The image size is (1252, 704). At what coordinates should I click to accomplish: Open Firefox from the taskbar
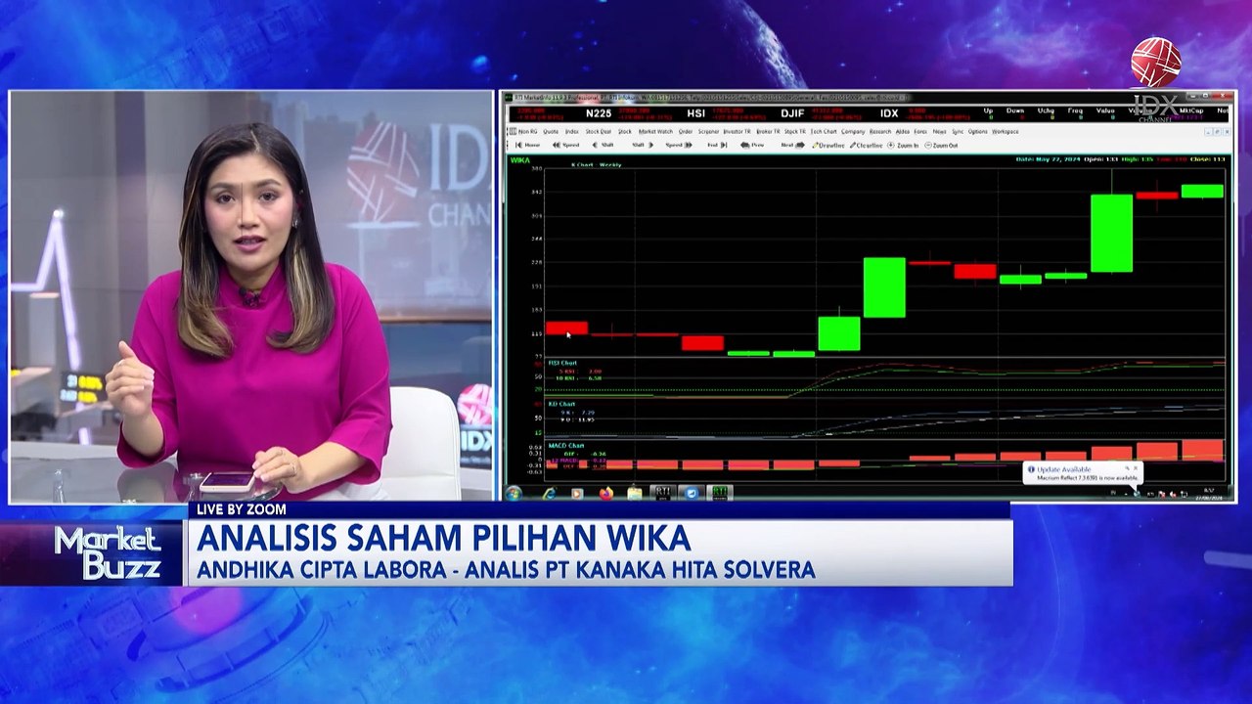[605, 494]
